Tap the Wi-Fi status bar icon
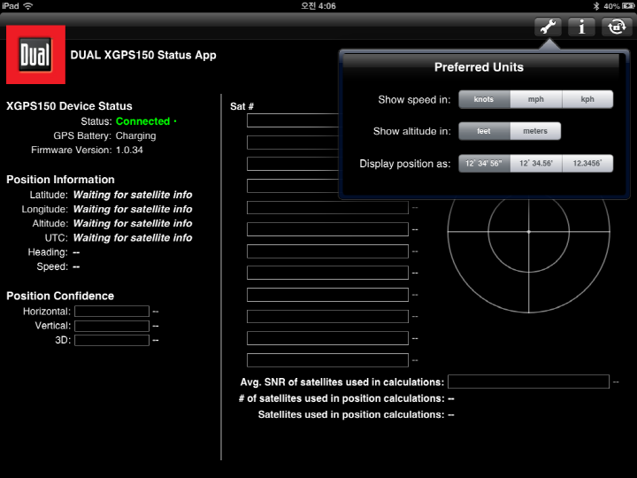Viewport: 637px width, 478px height. tap(28, 5)
